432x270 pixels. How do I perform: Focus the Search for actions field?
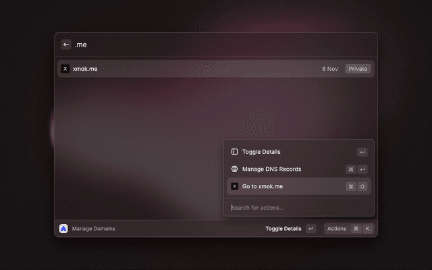point(298,208)
